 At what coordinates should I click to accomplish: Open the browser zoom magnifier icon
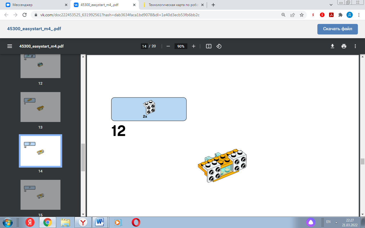coord(283,15)
